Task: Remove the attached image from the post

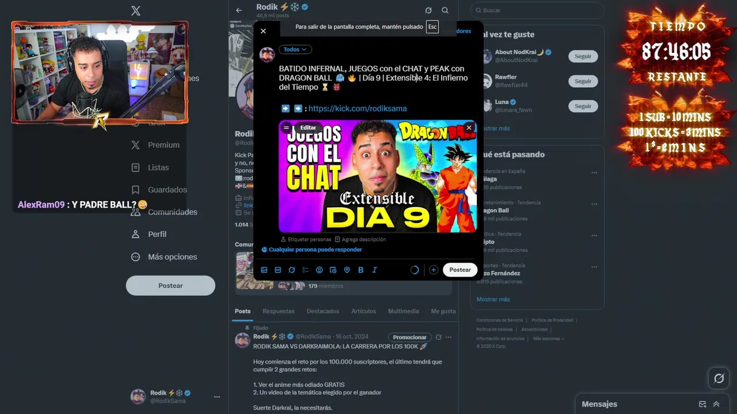Action: pyautogui.click(x=469, y=128)
